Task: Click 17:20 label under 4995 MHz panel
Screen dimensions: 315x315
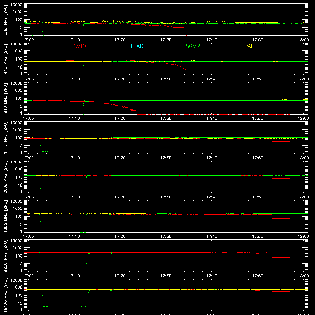Action: pos(120,237)
